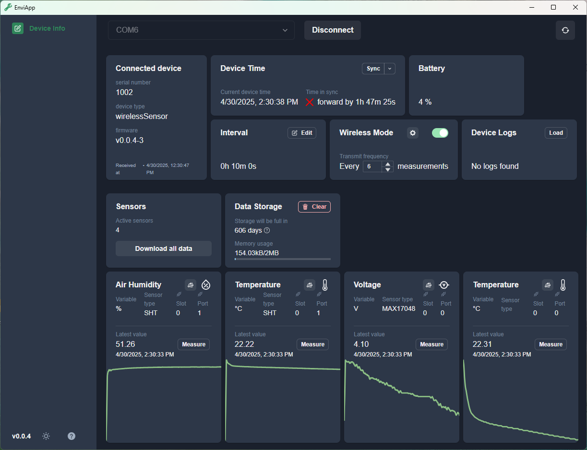This screenshot has width=587, height=450.
Task: Click Download all data button
Action: tap(163, 249)
